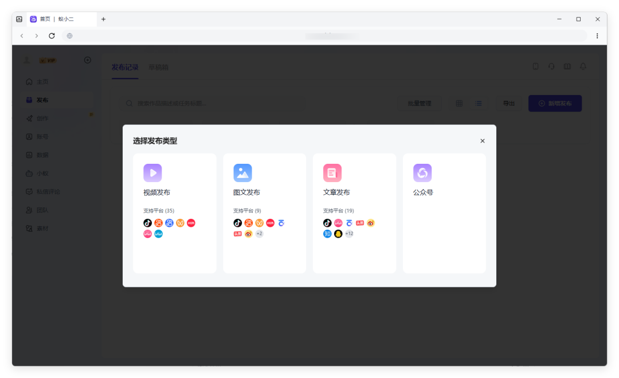Choose the purple 公众号 swirl icon

point(422,173)
